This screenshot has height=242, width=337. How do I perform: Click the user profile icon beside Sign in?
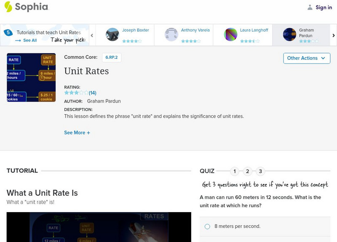(x=310, y=7)
